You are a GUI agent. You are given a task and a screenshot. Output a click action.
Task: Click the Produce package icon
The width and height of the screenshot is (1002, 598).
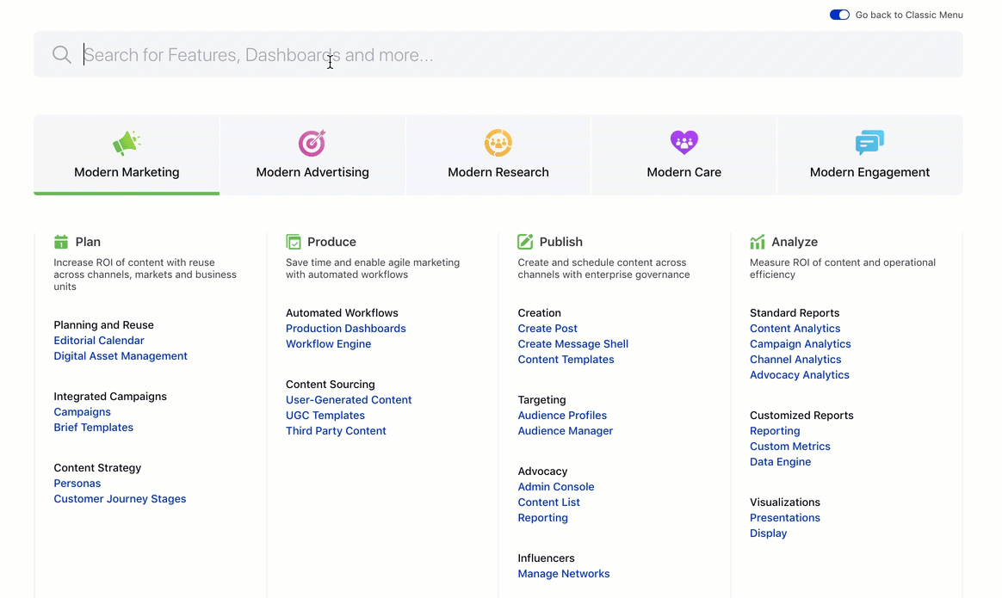pyautogui.click(x=294, y=242)
